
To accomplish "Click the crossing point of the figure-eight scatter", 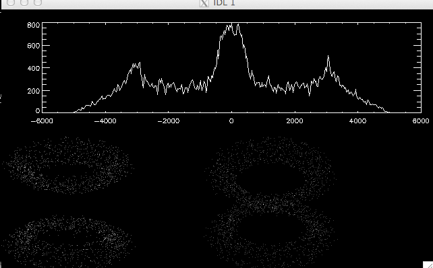I will tap(263, 204).
